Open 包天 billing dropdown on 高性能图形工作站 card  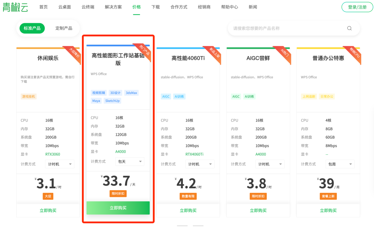(x=130, y=162)
